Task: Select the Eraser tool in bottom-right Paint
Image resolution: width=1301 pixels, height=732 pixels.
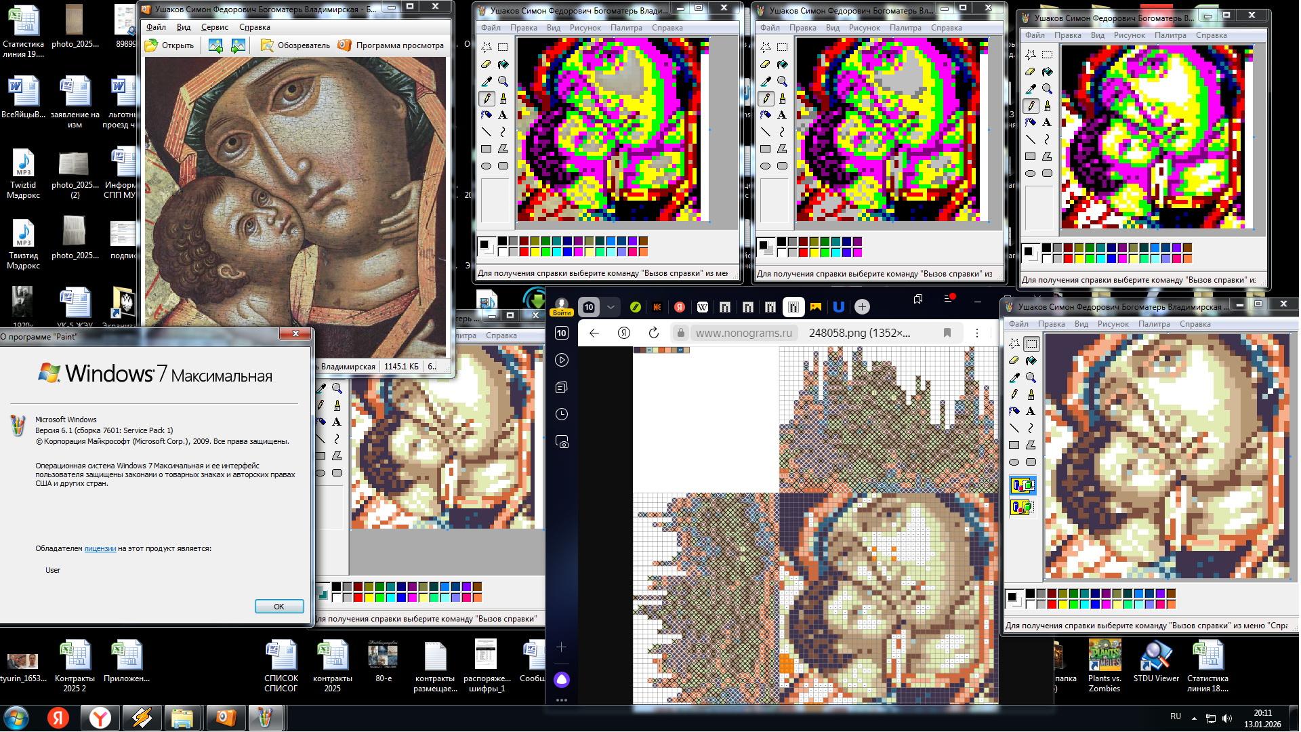Action: pos(1014,361)
